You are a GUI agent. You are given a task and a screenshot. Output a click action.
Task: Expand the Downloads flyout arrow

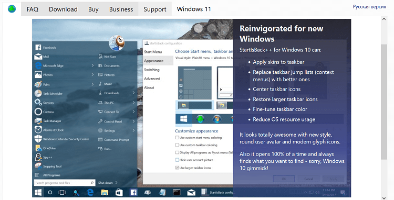tap(133, 93)
